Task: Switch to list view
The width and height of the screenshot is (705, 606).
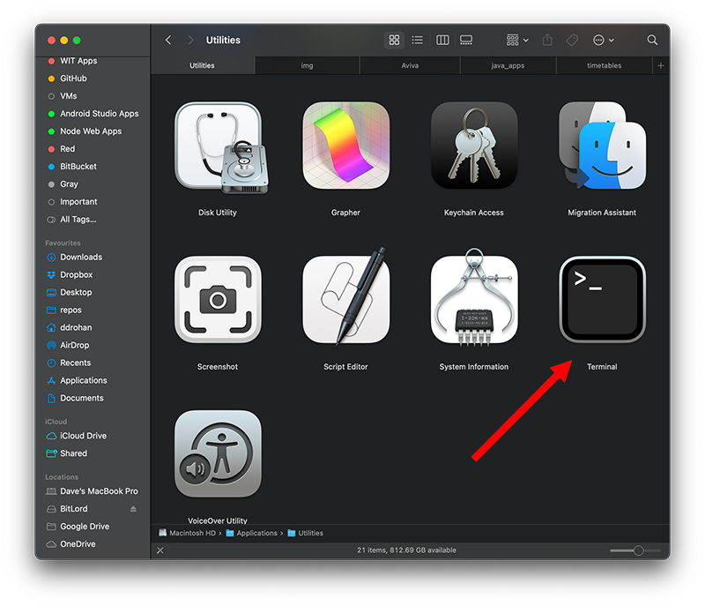Action: tap(418, 41)
